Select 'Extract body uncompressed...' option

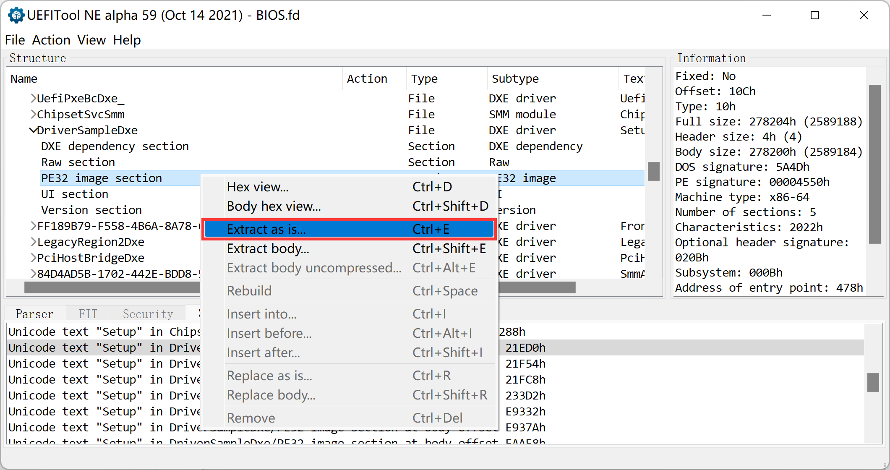pyautogui.click(x=314, y=267)
